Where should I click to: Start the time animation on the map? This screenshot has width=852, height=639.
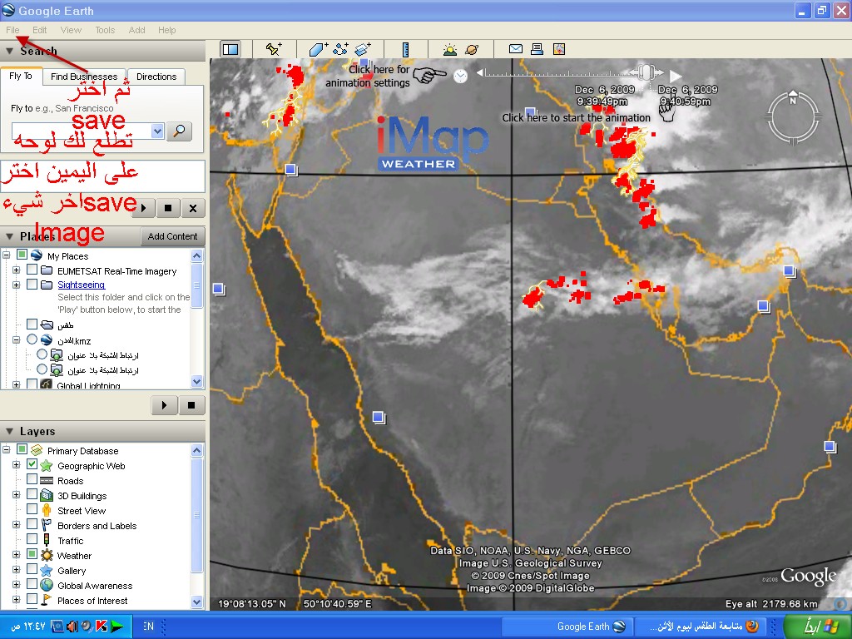coord(676,76)
